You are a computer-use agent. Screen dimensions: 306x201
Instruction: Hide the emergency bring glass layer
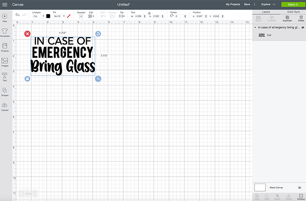pyautogui.click(x=303, y=27)
